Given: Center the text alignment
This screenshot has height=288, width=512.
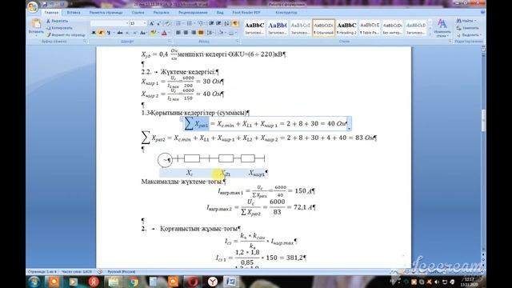Looking at the screenshot, I should coord(186,33).
